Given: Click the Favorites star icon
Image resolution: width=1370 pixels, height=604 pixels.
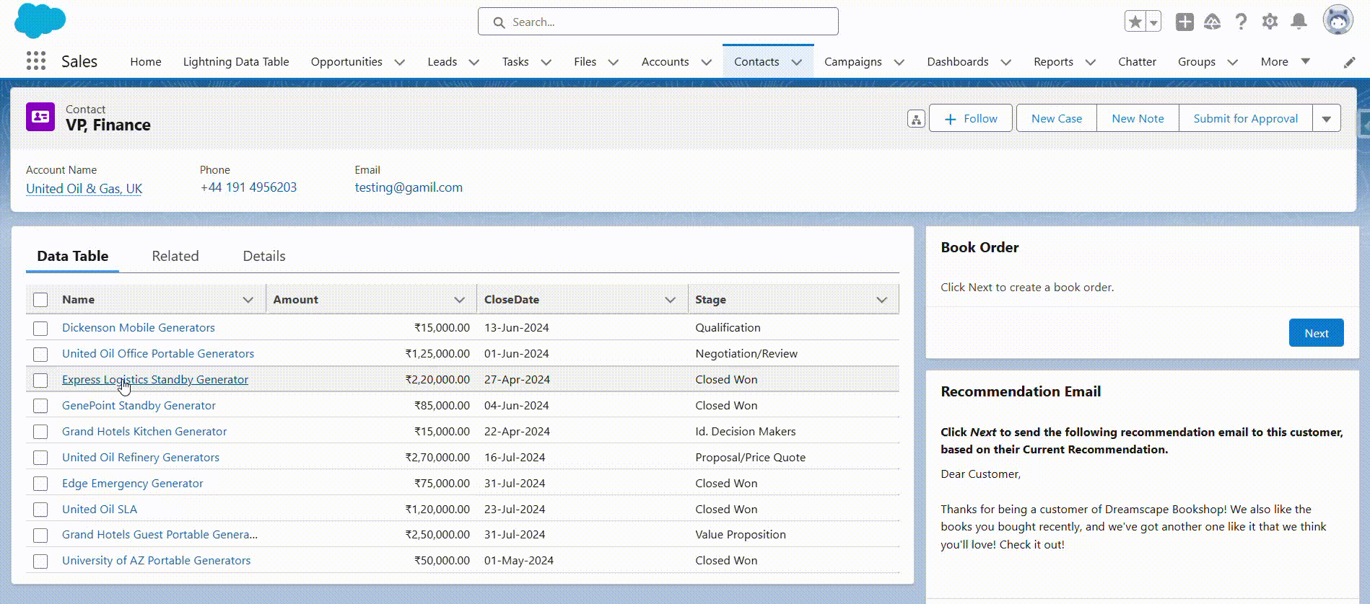Looking at the screenshot, I should (1135, 22).
